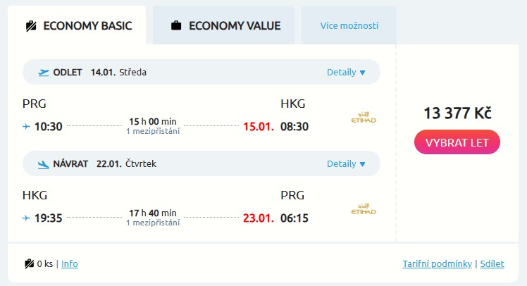Expand Detaily for the return flight
The height and width of the screenshot is (286, 527).
tap(346, 163)
